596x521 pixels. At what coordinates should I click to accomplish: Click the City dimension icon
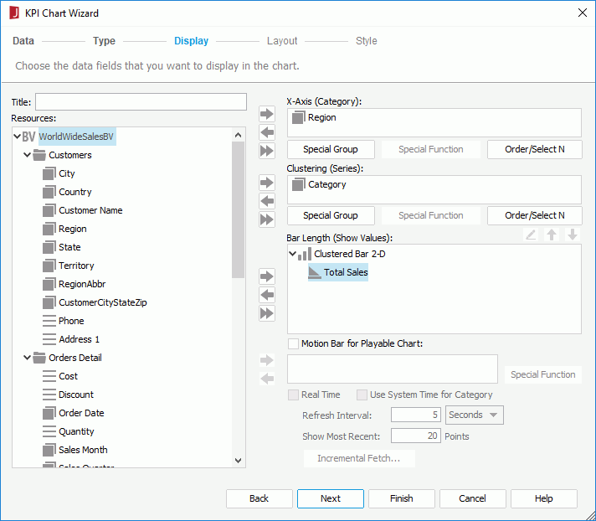(49, 173)
